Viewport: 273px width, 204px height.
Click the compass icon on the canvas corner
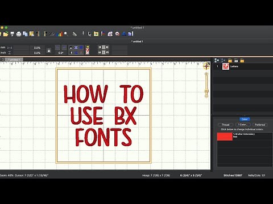pos(206,66)
